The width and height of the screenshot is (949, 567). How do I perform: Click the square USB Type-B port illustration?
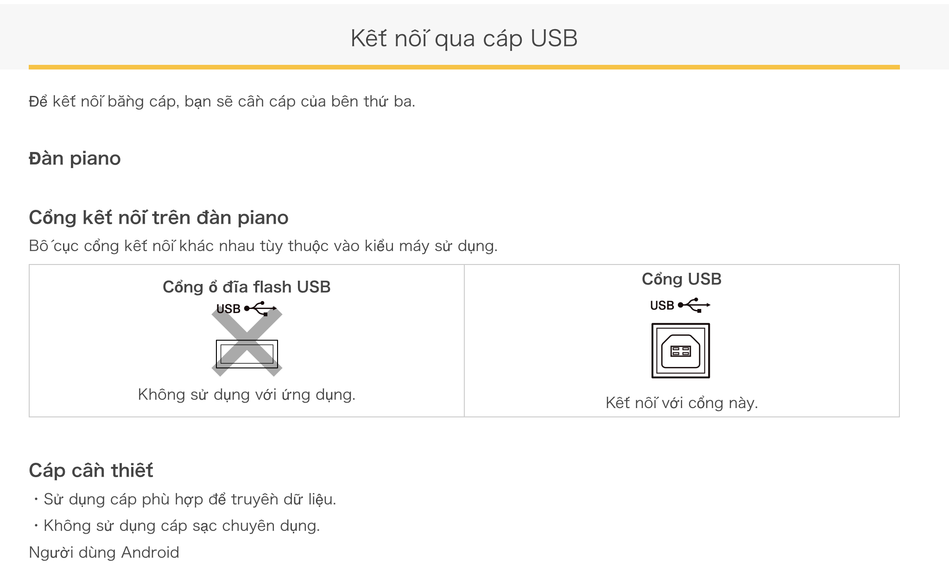click(x=681, y=351)
